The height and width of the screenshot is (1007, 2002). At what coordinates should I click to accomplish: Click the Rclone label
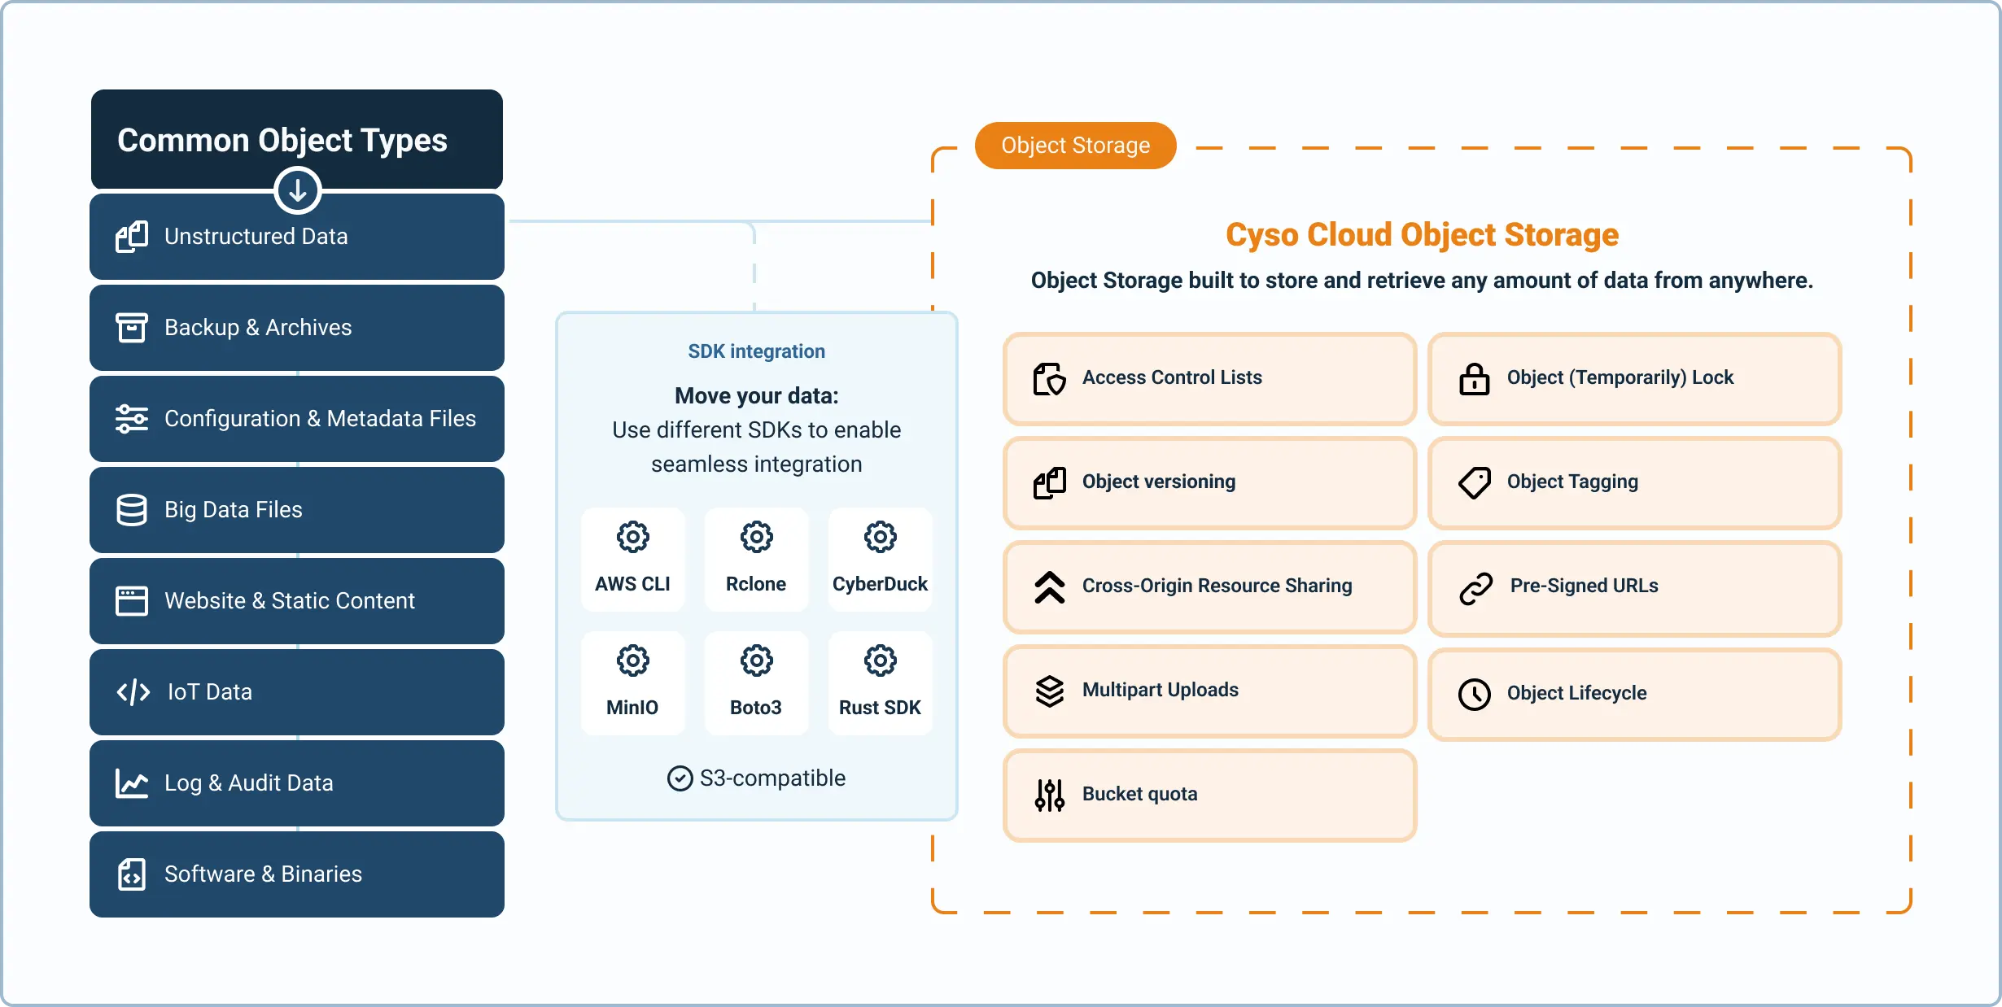[x=756, y=584]
